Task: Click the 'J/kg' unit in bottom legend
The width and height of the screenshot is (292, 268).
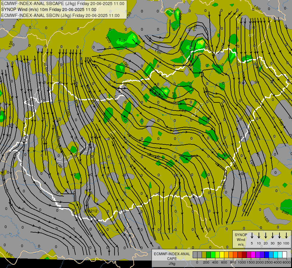Action: [x=172, y=264]
